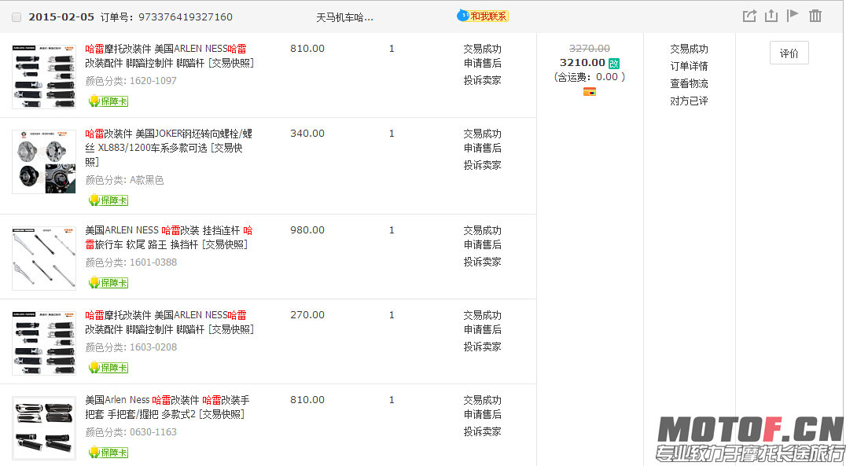The height and width of the screenshot is (466, 846).
Task: Click 保障卡 badge under 1620-1097 item
Action: (109, 101)
